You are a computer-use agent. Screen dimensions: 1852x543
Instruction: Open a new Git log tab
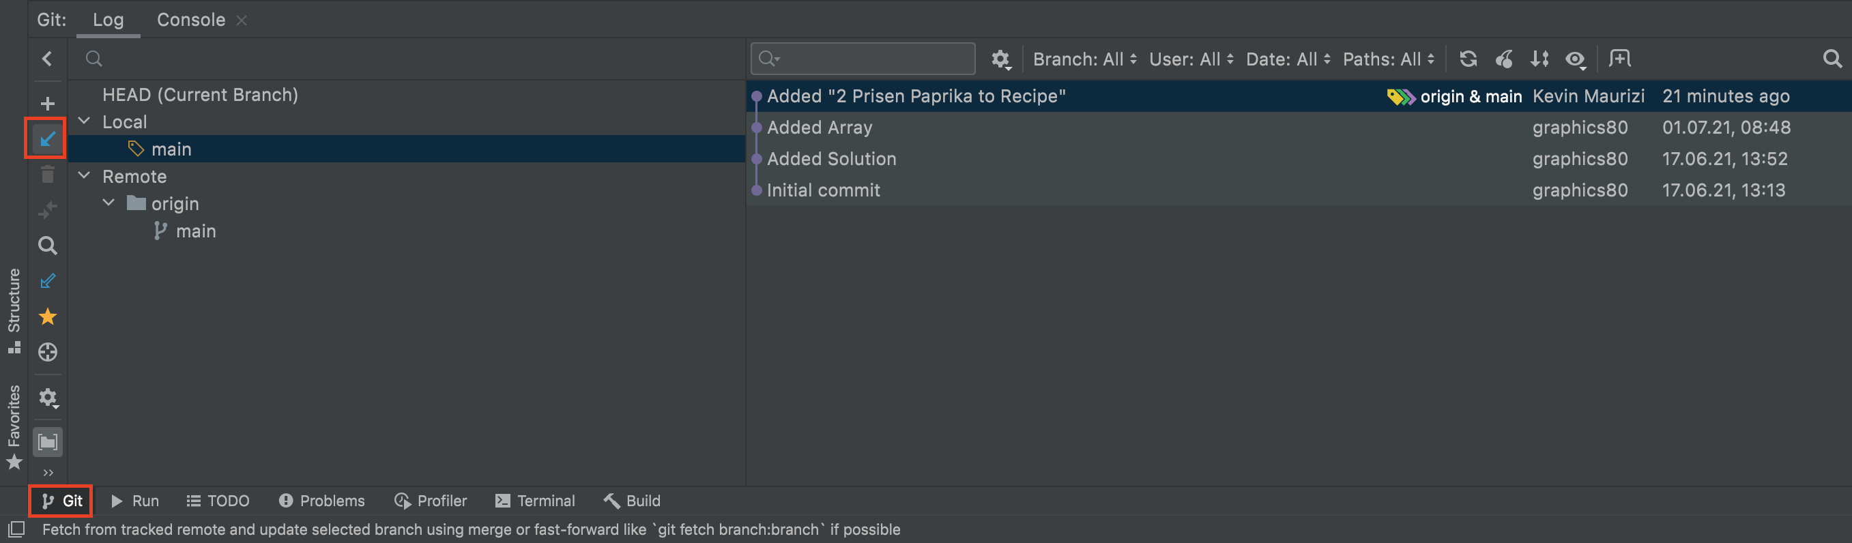point(1619,59)
